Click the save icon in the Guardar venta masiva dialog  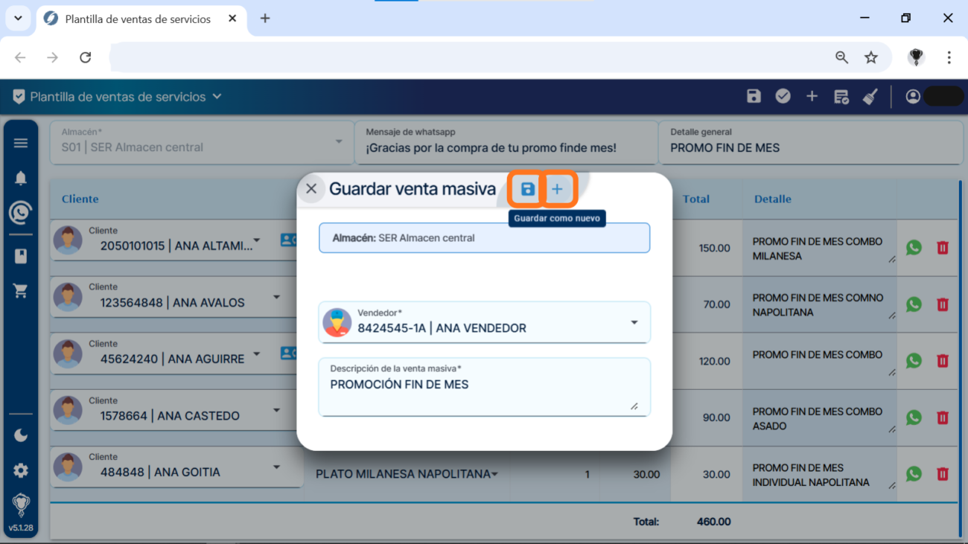pos(527,190)
